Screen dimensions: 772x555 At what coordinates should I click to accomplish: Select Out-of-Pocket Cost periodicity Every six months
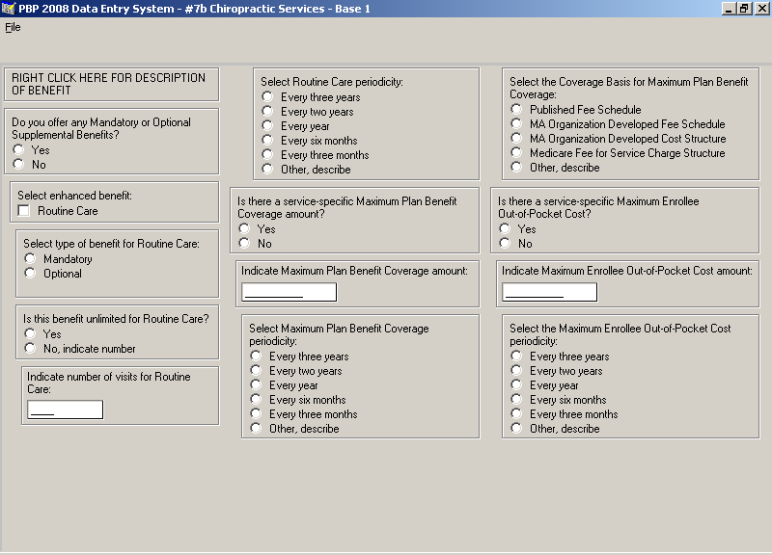516,400
